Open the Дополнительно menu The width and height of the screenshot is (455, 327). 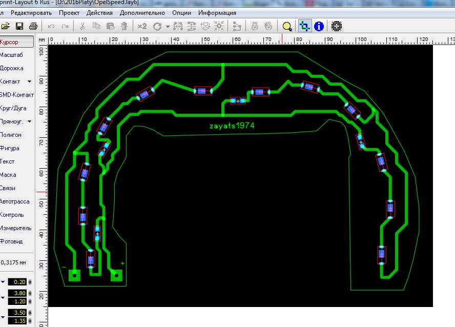pos(142,13)
